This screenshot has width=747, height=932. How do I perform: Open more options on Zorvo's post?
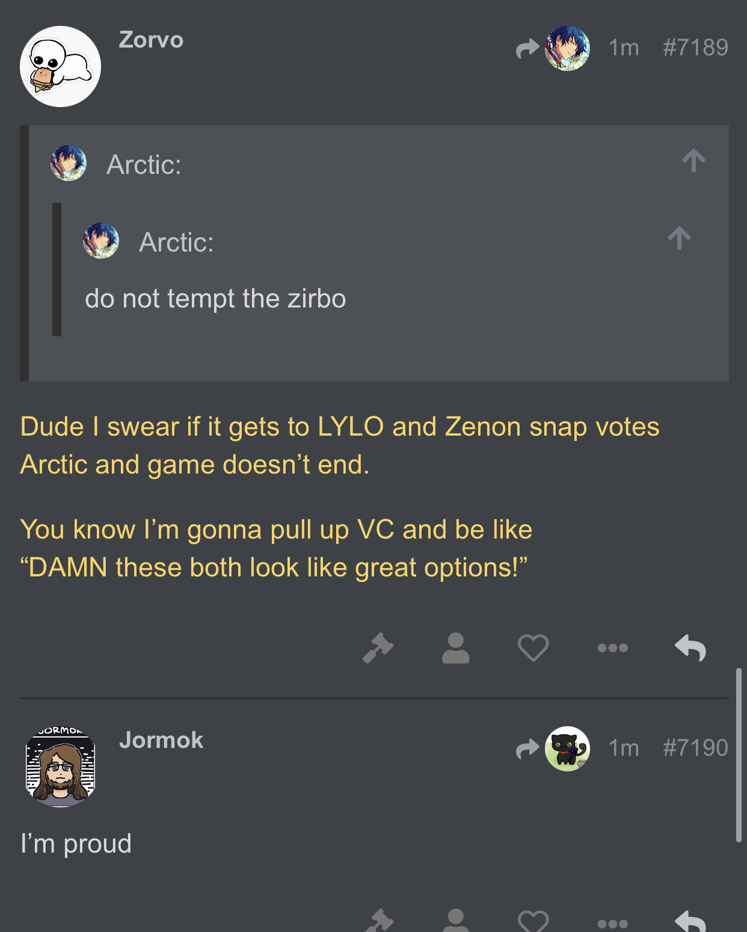coord(612,648)
